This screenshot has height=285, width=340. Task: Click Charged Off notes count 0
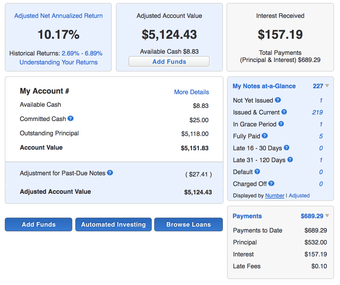click(321, 184)
